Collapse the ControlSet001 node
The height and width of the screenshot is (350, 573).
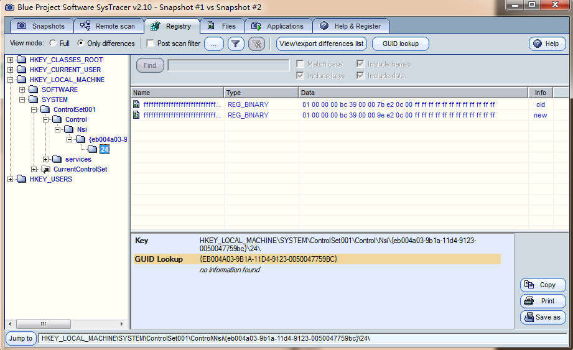tap(34, 109)
